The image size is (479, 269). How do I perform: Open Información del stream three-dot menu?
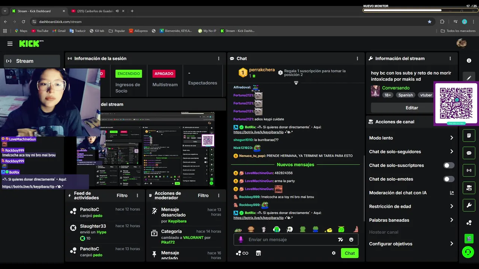(x=450, y=58)
